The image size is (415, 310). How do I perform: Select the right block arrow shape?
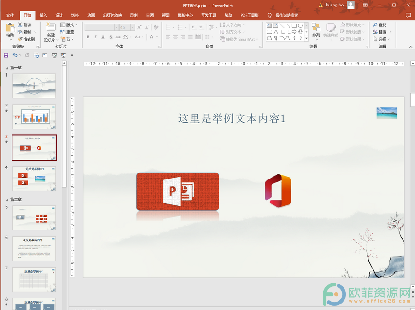tap(294, 32)
